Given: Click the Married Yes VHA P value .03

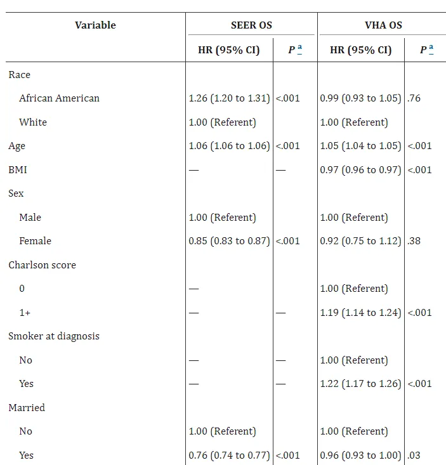Looking at the screenshot, I should pos(414,455).
